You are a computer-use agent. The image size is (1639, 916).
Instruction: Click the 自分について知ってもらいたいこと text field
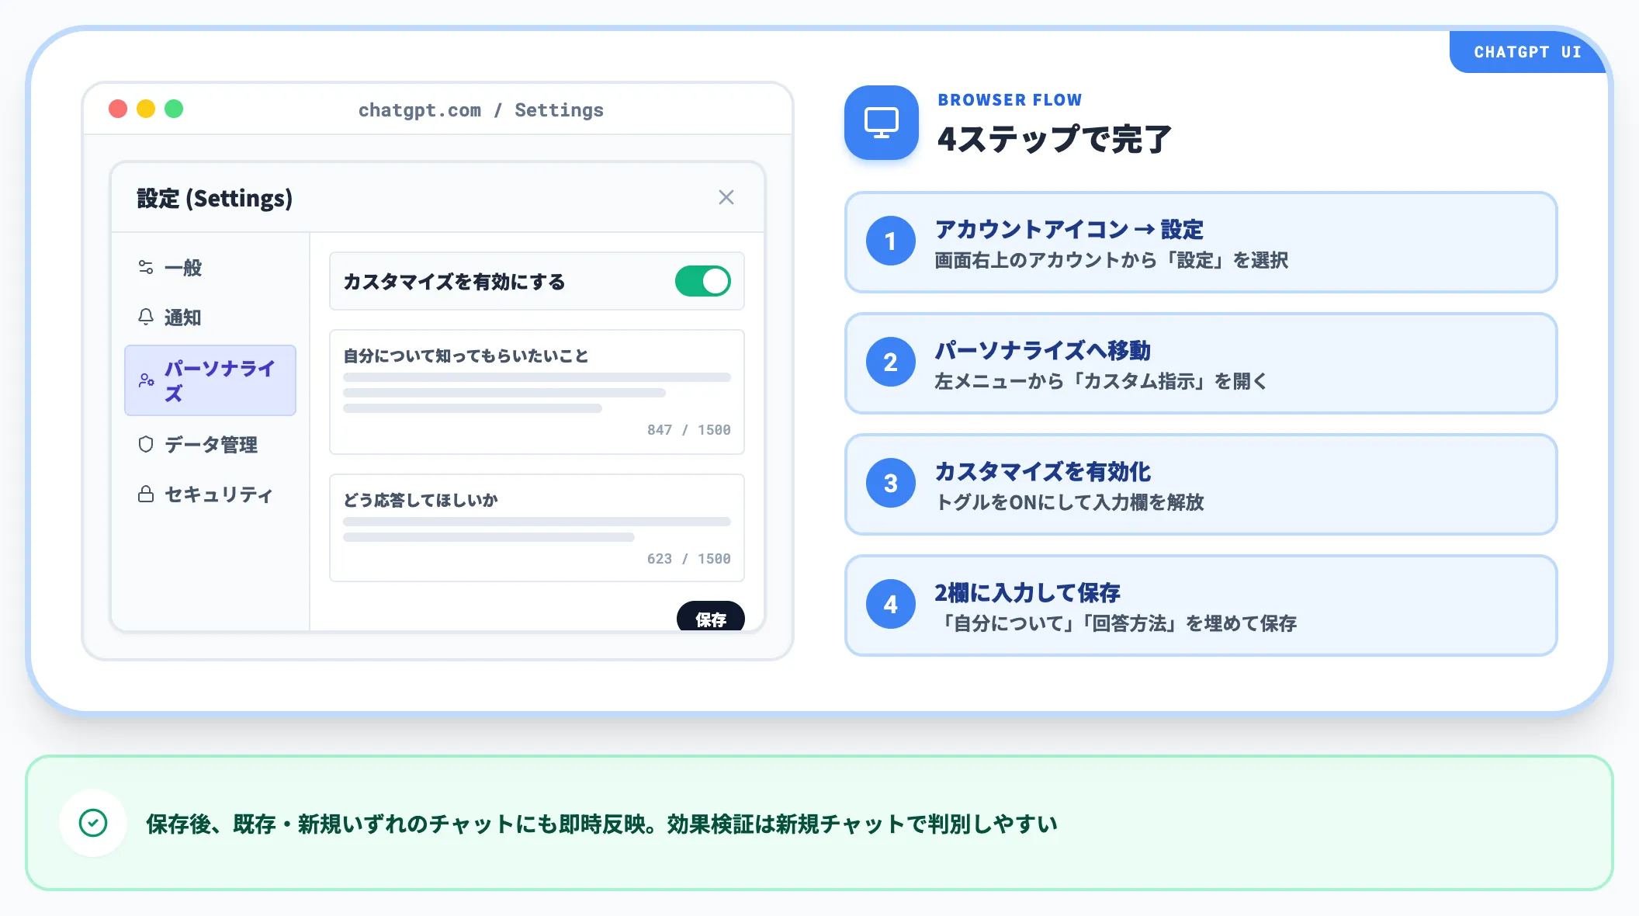click(537, 392)
